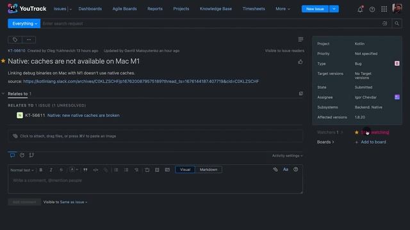Expand the Boards section

tap(325, 142)
